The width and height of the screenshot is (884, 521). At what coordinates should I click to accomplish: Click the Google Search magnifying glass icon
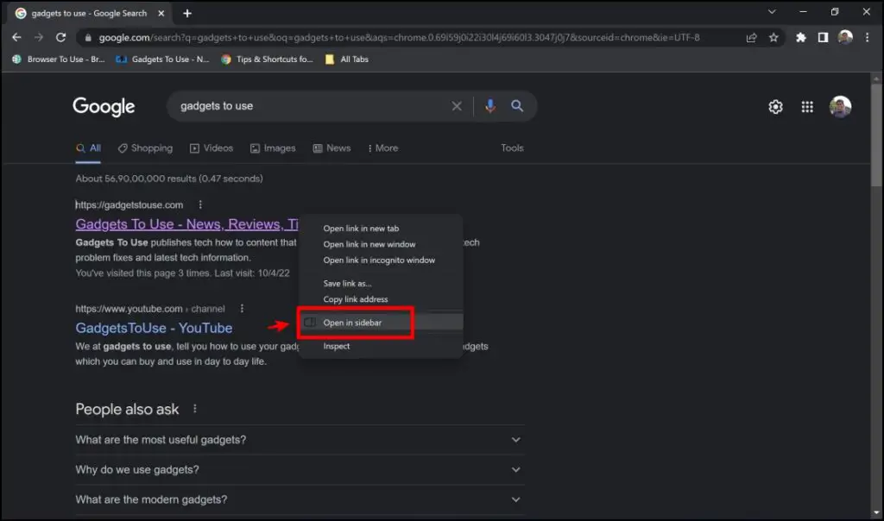[517, 106]
